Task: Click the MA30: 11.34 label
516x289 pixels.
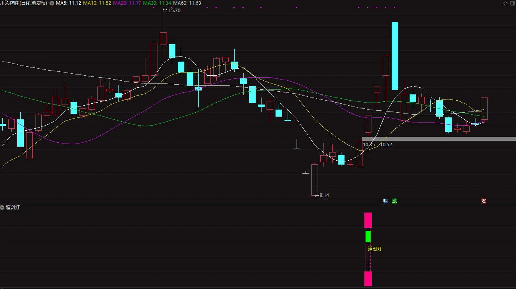Action: pos(157,3)
